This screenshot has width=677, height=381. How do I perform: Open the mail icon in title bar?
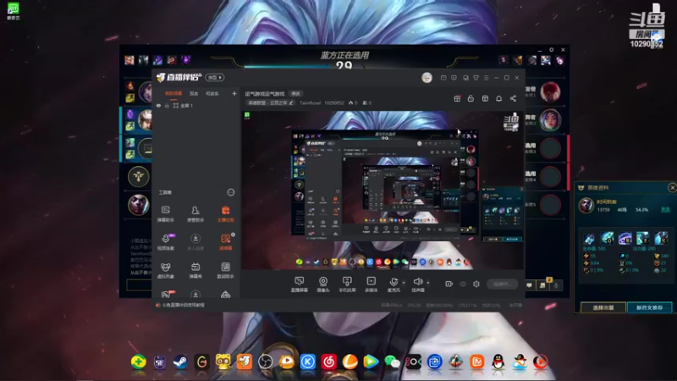point(443,78)
